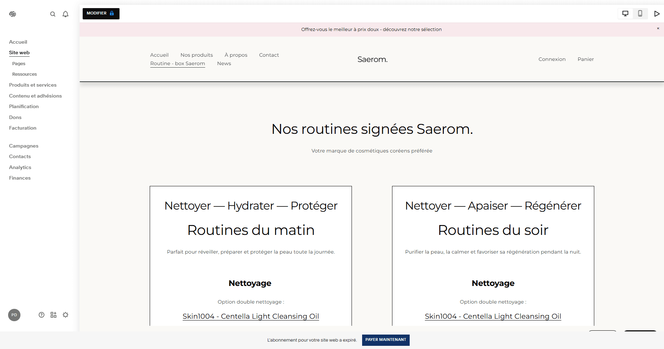Click 'Purifier la peau' description text
Image resolution: width=664 pixels, height=349 pixels.
click(493, 252)
